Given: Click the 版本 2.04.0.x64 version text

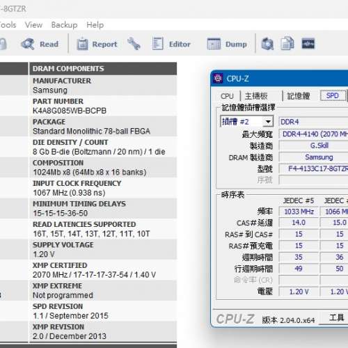Looking at the screenshot, I should (288, 320).
